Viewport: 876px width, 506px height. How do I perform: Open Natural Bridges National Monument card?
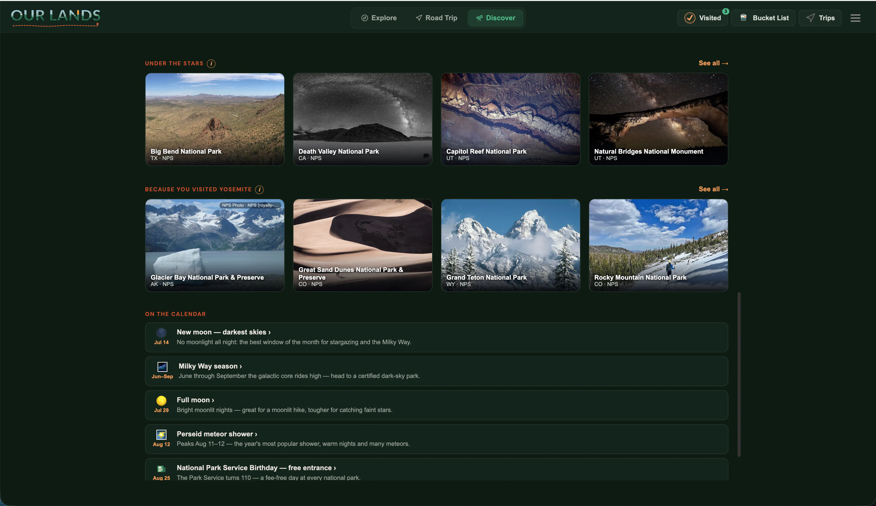(x=658, y=119)
